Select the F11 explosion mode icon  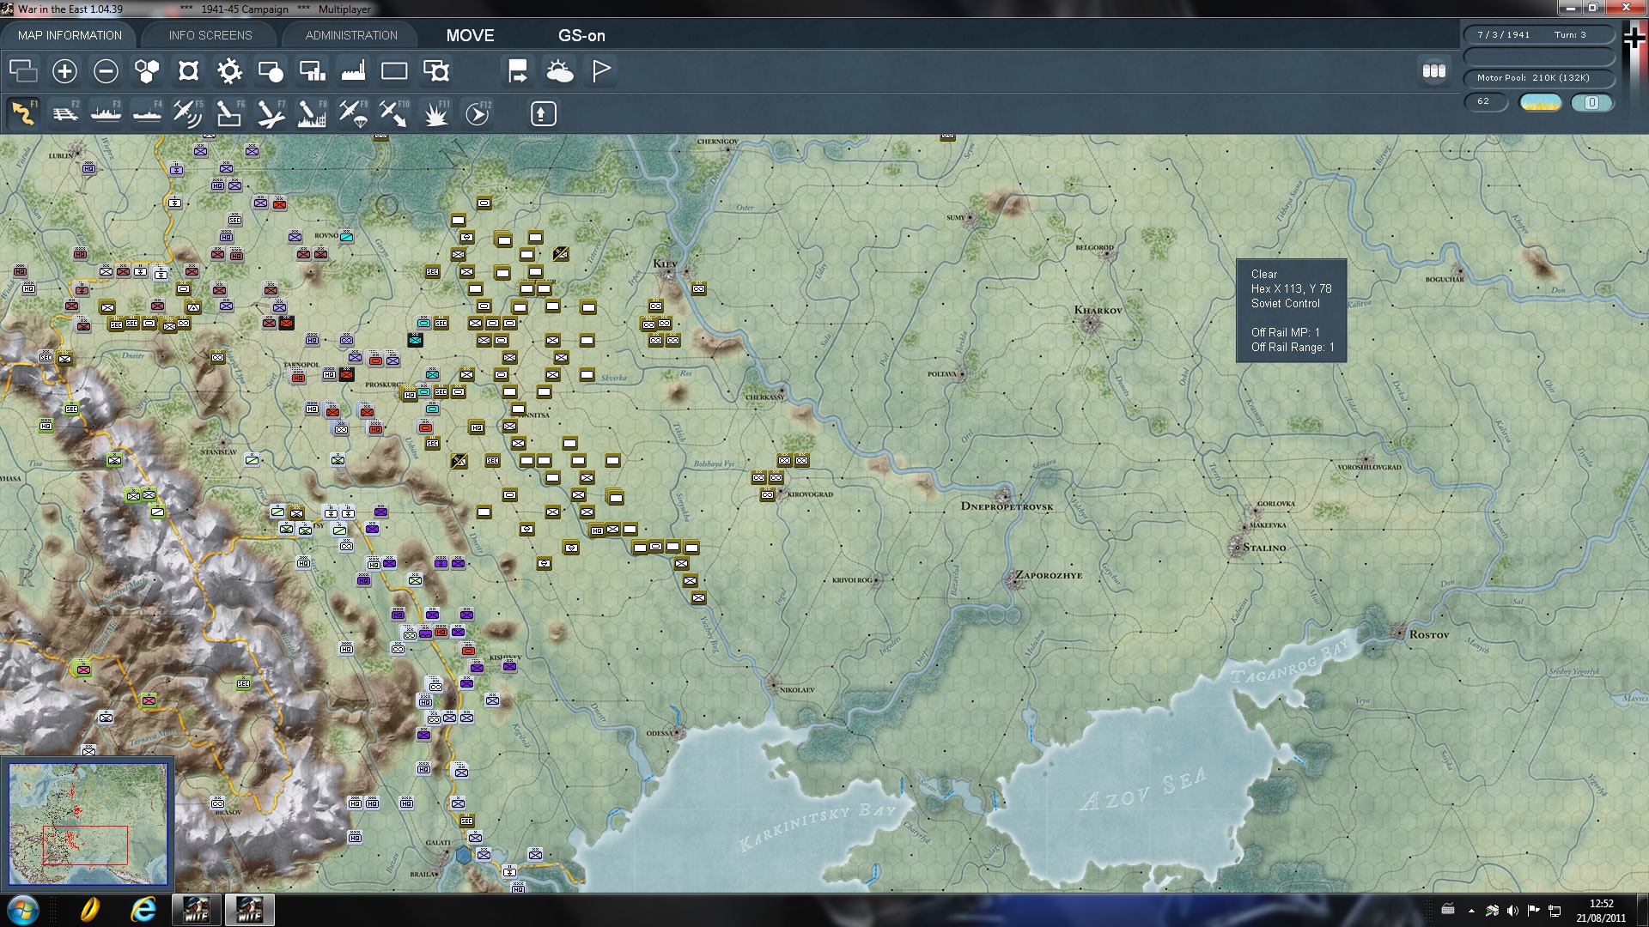click(x=435, y=113)
